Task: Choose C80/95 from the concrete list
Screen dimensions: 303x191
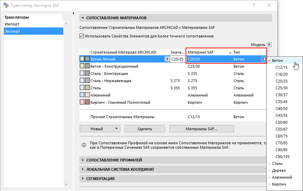Action: (x=281, y=150)
